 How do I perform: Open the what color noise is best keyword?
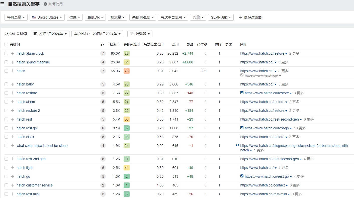click(x=42, y=146)
